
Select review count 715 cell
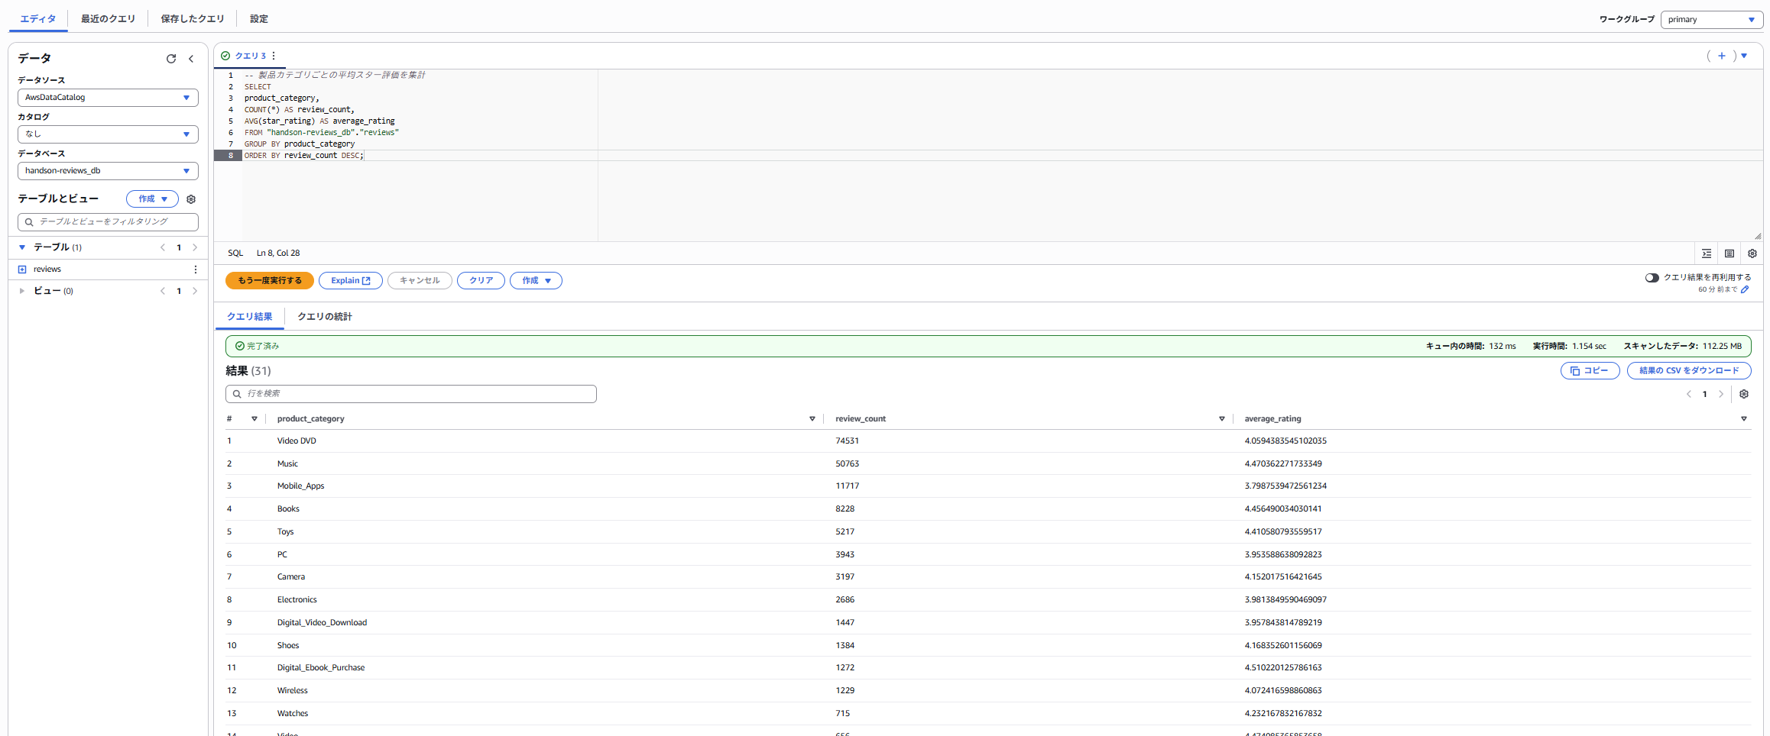tap(842, 714)
